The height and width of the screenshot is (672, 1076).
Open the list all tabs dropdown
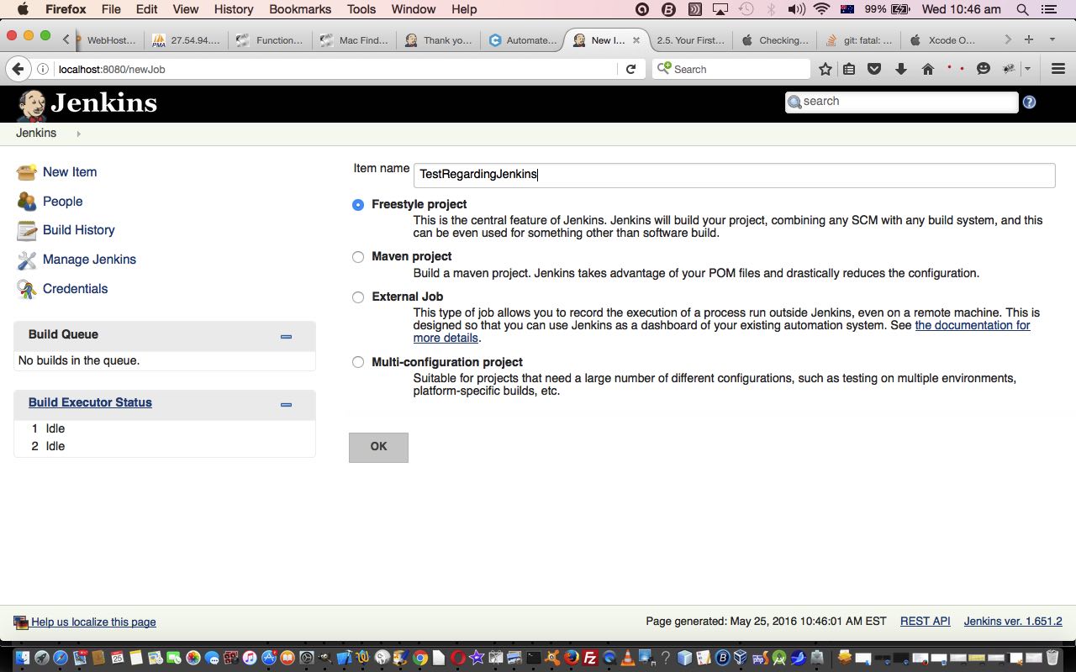point(1052,39)
